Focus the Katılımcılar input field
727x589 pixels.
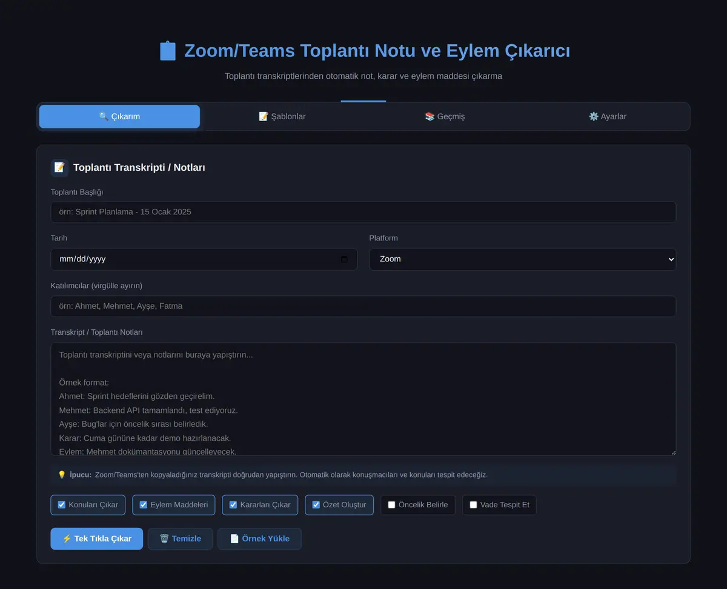click(x=363, y=306)
